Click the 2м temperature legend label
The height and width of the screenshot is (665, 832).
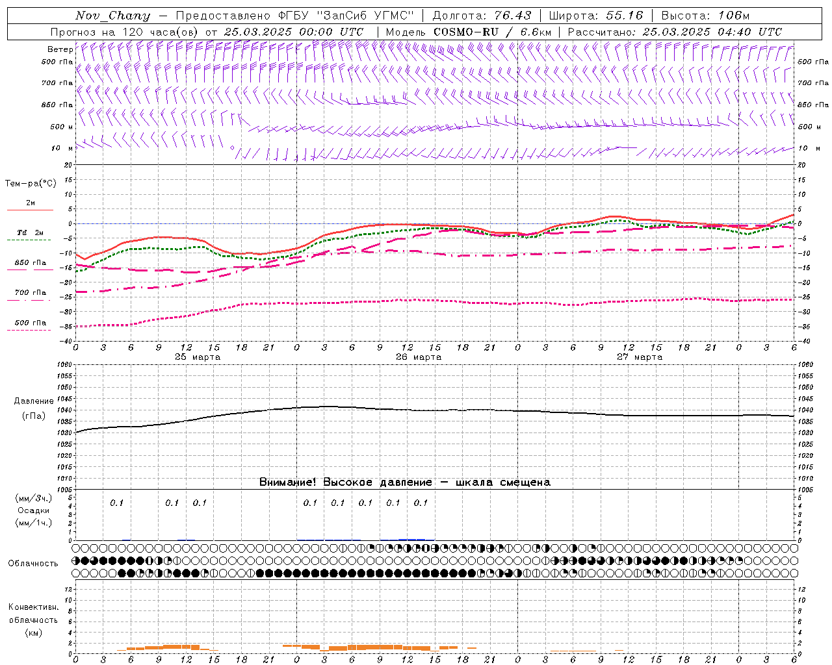pyautogui.click(x=31, y=203)
